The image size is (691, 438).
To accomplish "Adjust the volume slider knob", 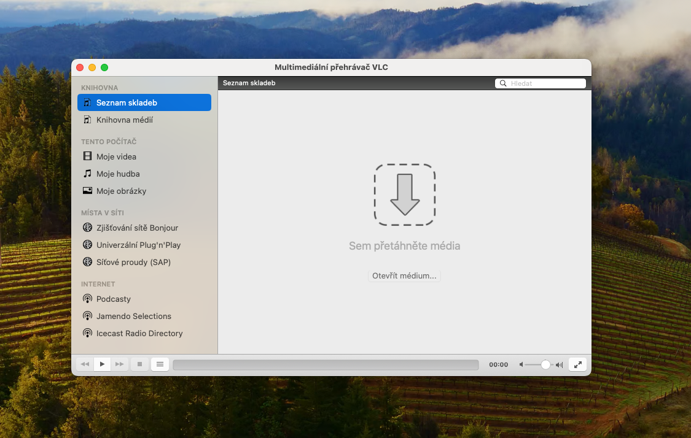I will pos(545,364).
